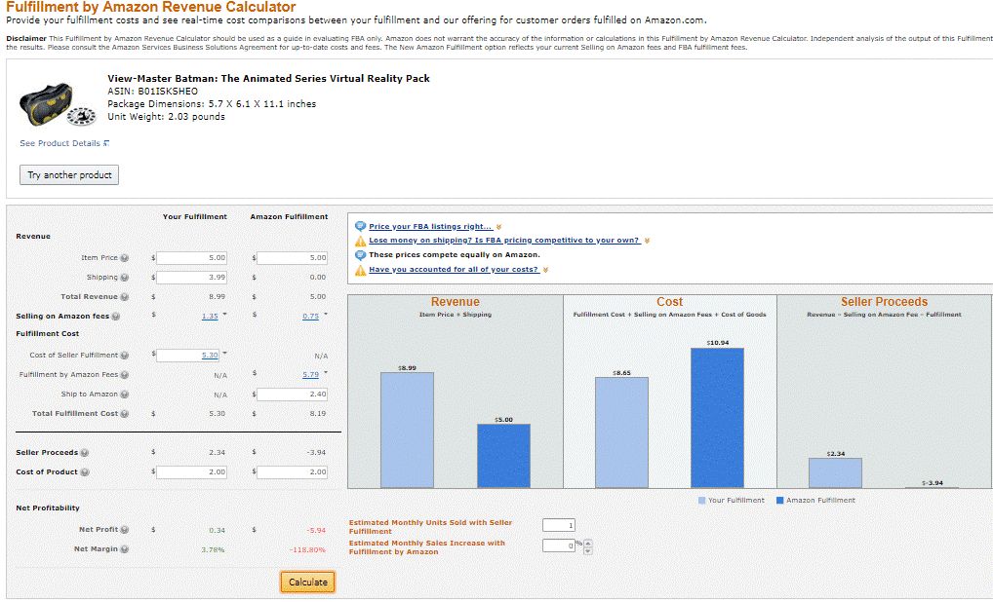
Task: Click the monthly sales increase stepper arrows
Action: coord(587,547)
